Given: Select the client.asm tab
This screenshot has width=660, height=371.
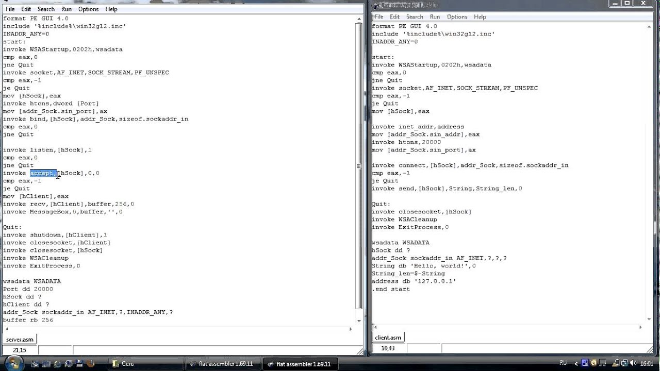Looking at the screenshot, I should click(388, 338).
